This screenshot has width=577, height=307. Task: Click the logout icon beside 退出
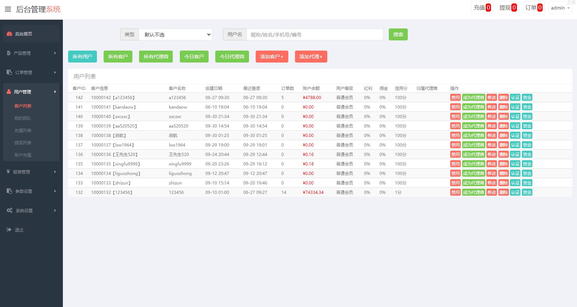pos(9,230)
